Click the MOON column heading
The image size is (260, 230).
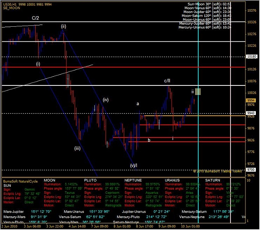tap(50, 180)
